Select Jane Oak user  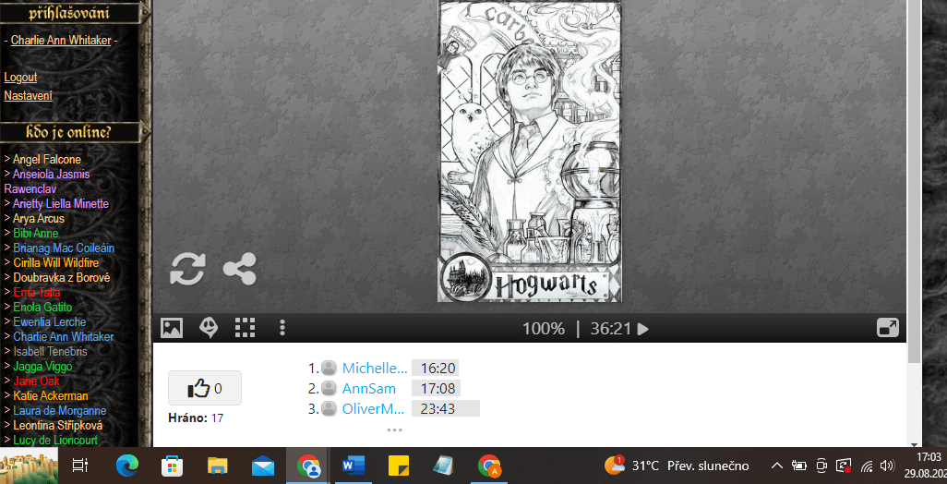[x=36, y=381]
